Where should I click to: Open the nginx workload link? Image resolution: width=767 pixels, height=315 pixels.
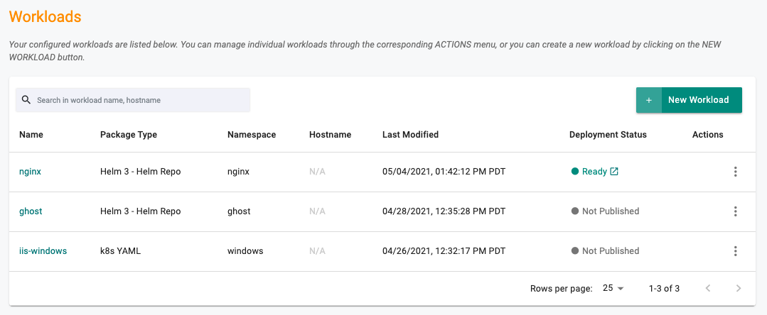pyautogui.click(x=31, y=172)
